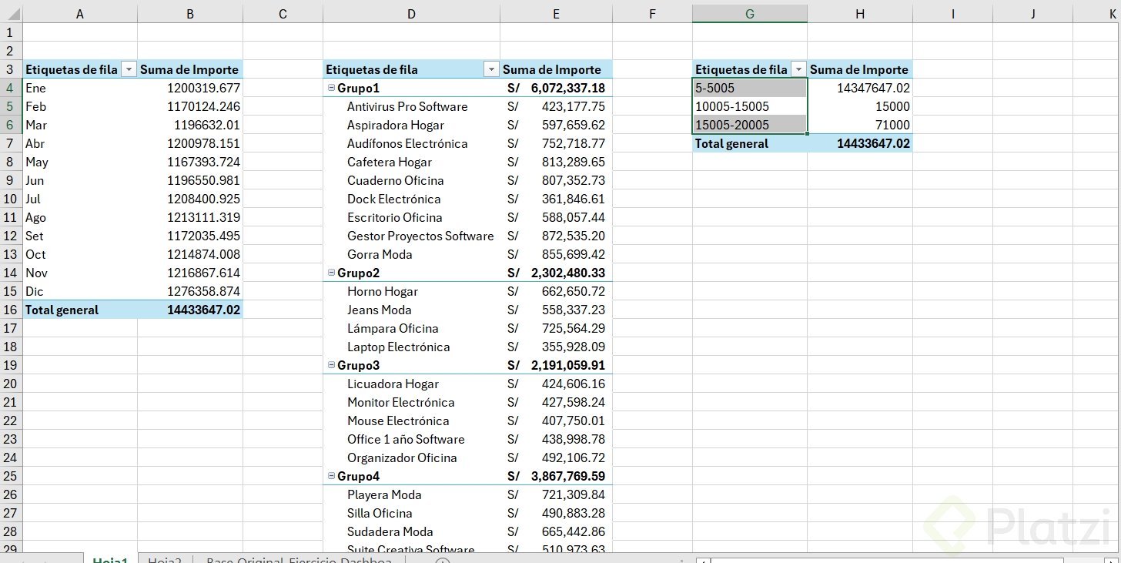Viewport: 1121px width, 563px height.
Task: Select the Horno Hogar row label
Action: click(383, 291)
